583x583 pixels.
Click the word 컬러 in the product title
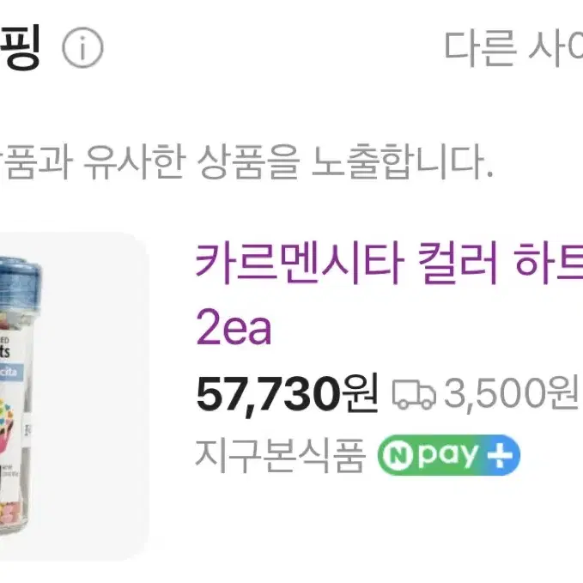coord(458,263)
